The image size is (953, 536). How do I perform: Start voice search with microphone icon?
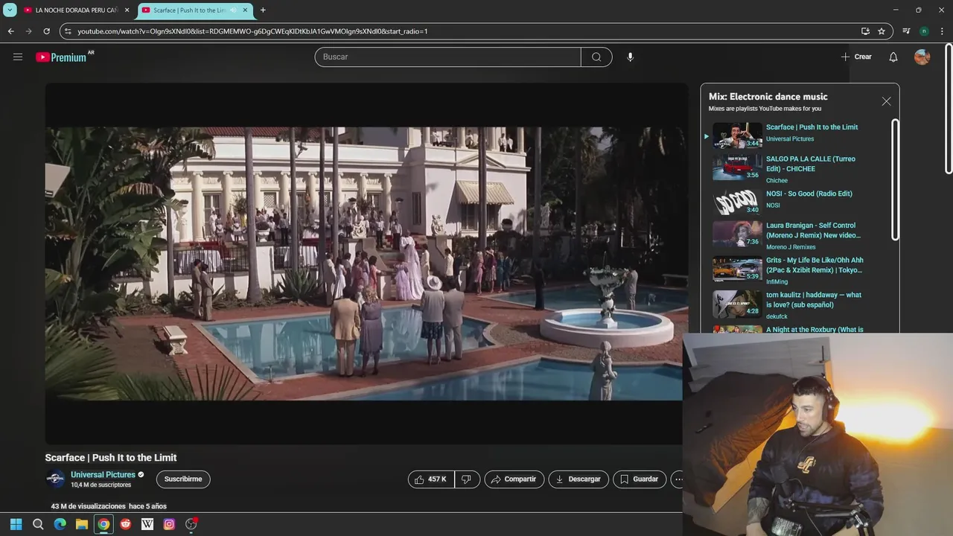(630, 57)
